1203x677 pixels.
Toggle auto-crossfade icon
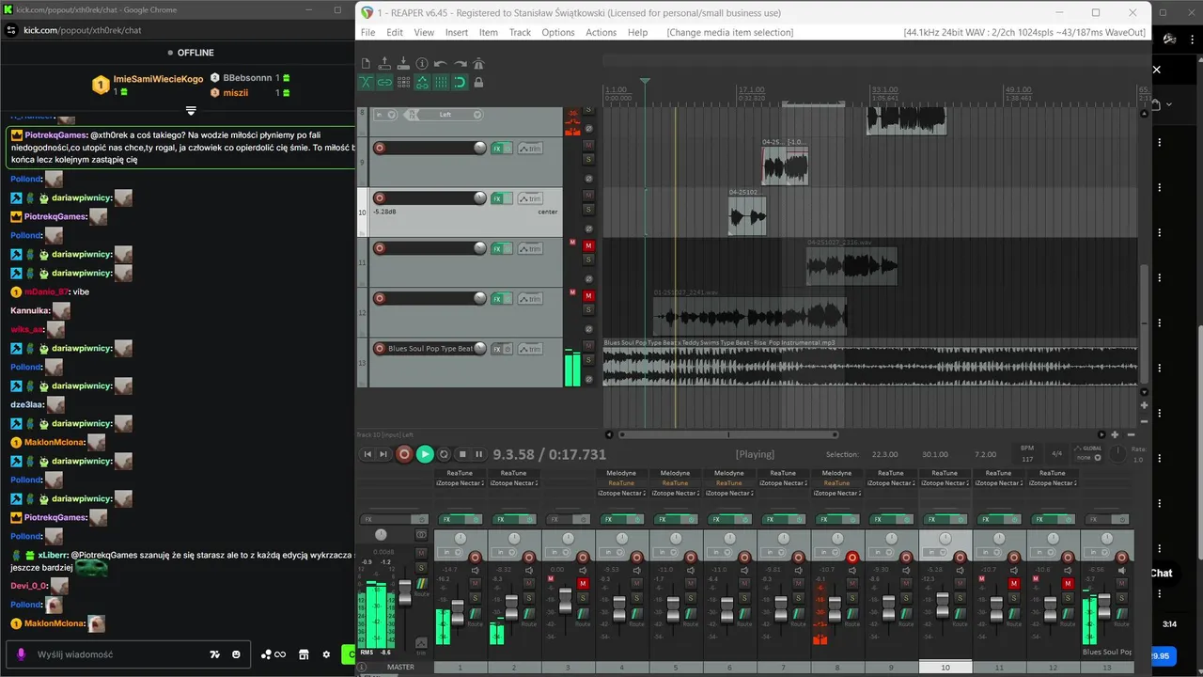(x=366, y=83)
